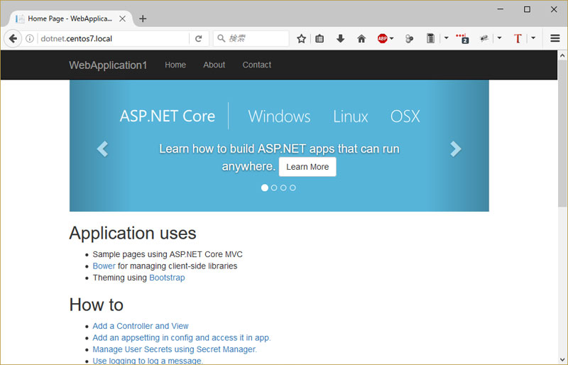Click the browser back arrow button
The height and width of the screenshot is (365, 568).
[13, 38]
